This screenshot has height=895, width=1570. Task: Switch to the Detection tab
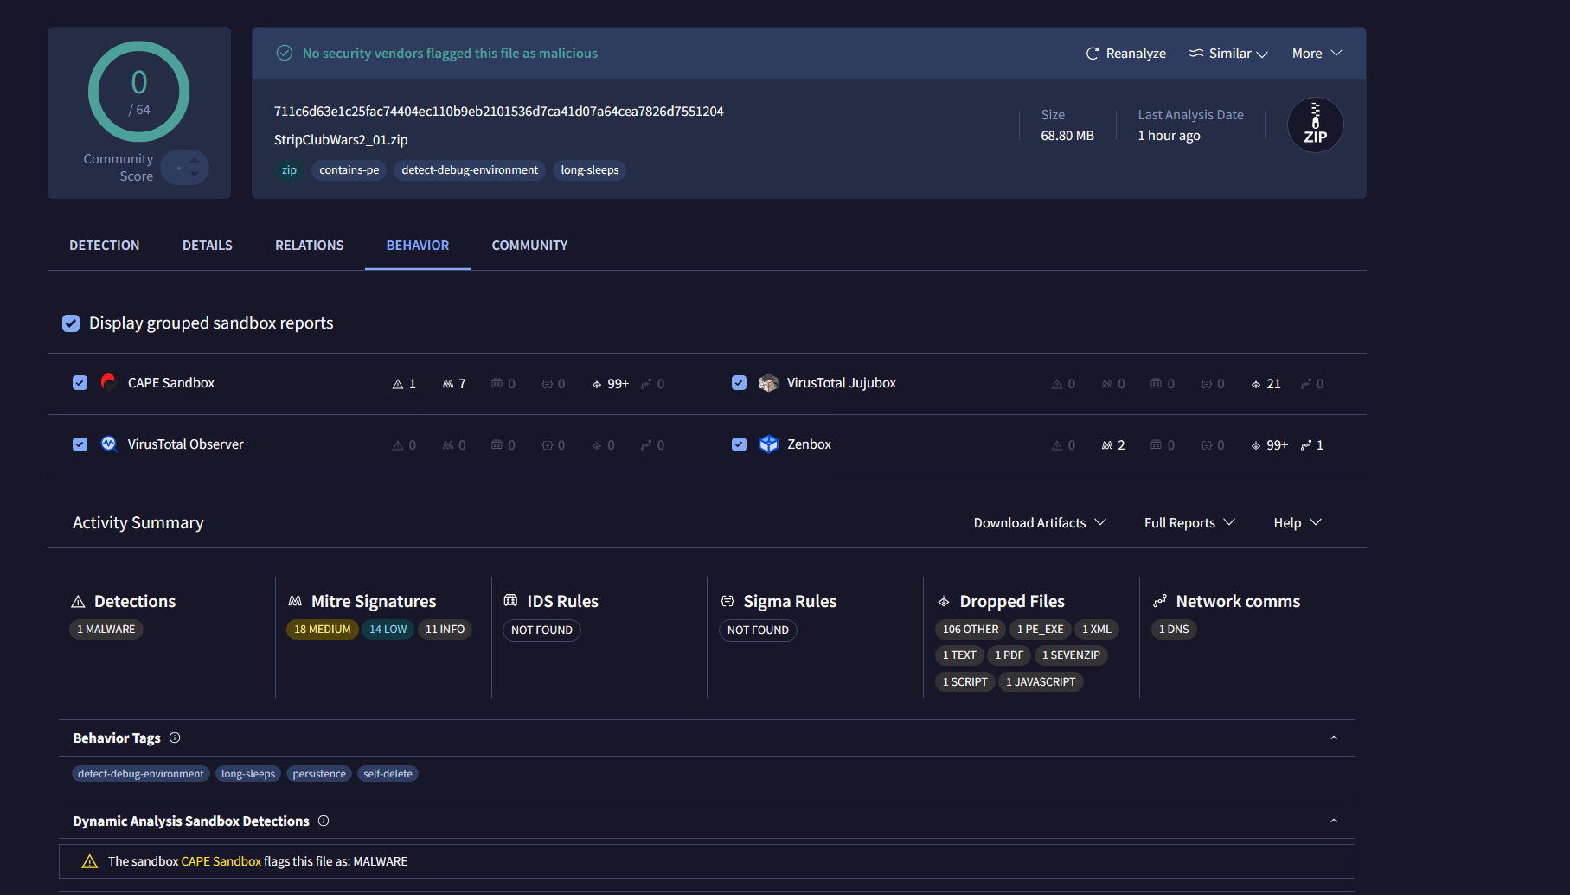[x=104, y=246]
